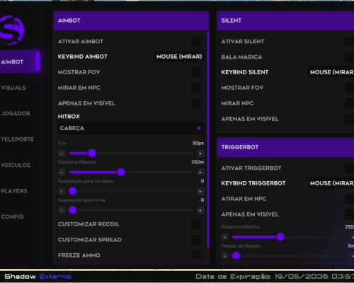Image resolution: width=354 pixels, height=283 pixels.
Task: Click Apenas em Visível in Silent panel
Action: [x=250, y=119]
